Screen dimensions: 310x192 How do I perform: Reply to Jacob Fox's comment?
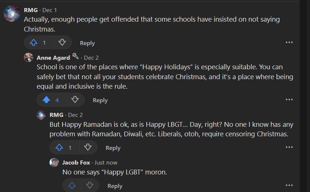pyautogui.click(x=115, y=186)
